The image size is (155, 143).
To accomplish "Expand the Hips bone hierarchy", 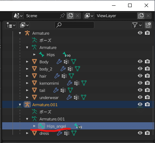I will coord(34,54).
